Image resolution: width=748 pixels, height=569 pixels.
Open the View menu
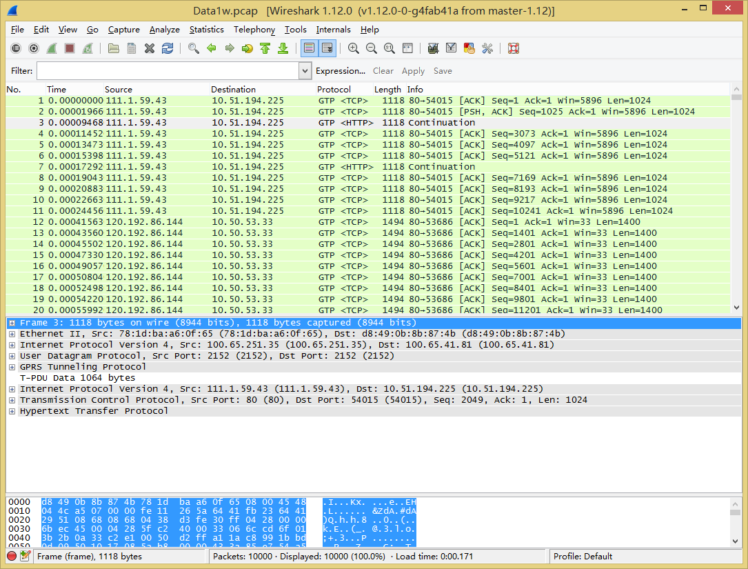[x=68, y=30]
